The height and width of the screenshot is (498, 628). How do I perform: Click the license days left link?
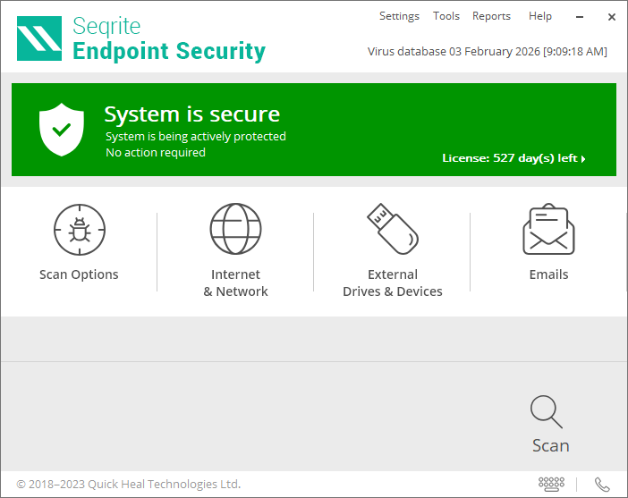tap(510, 158)
